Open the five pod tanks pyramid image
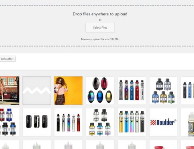This screenshot has width=194, height=149. [x=163, y=91]
